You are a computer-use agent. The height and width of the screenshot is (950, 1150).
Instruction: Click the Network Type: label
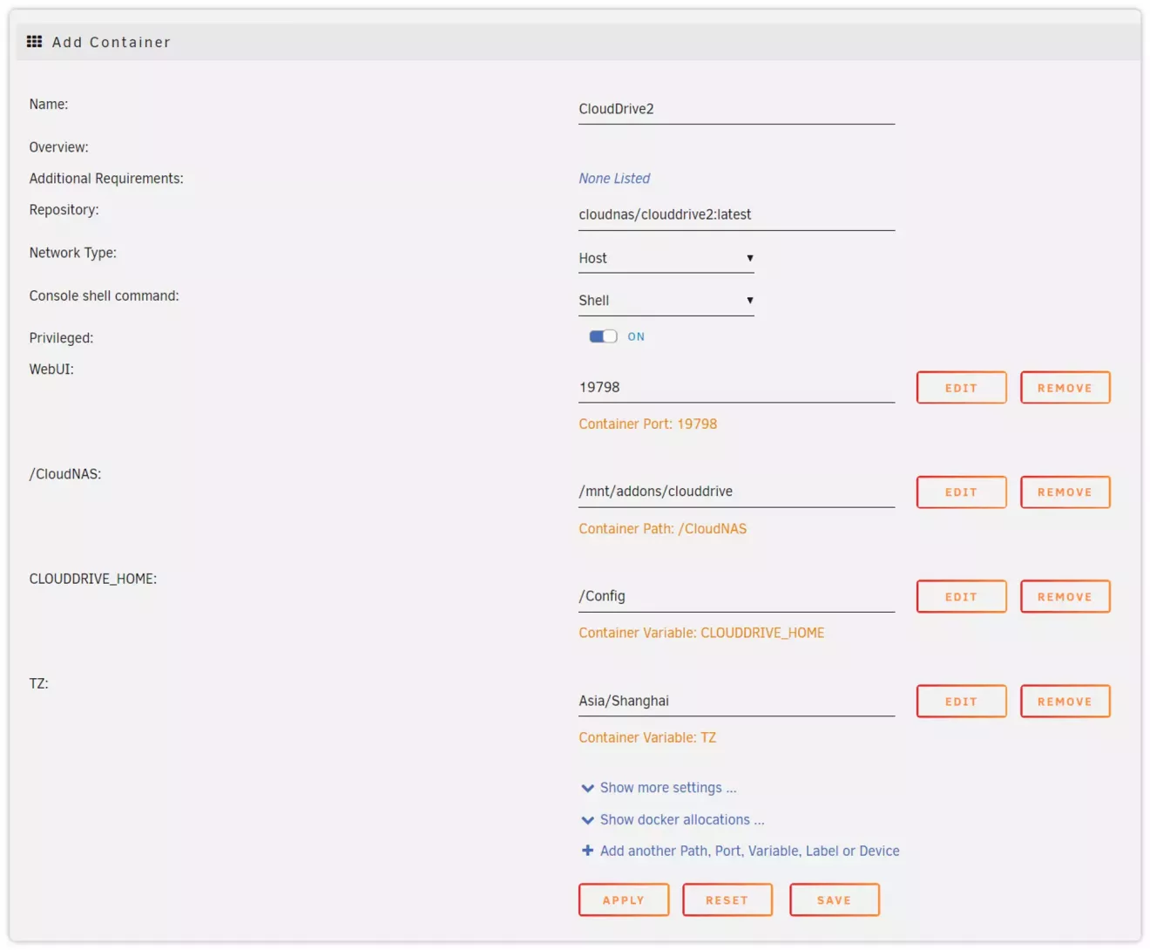72,253
